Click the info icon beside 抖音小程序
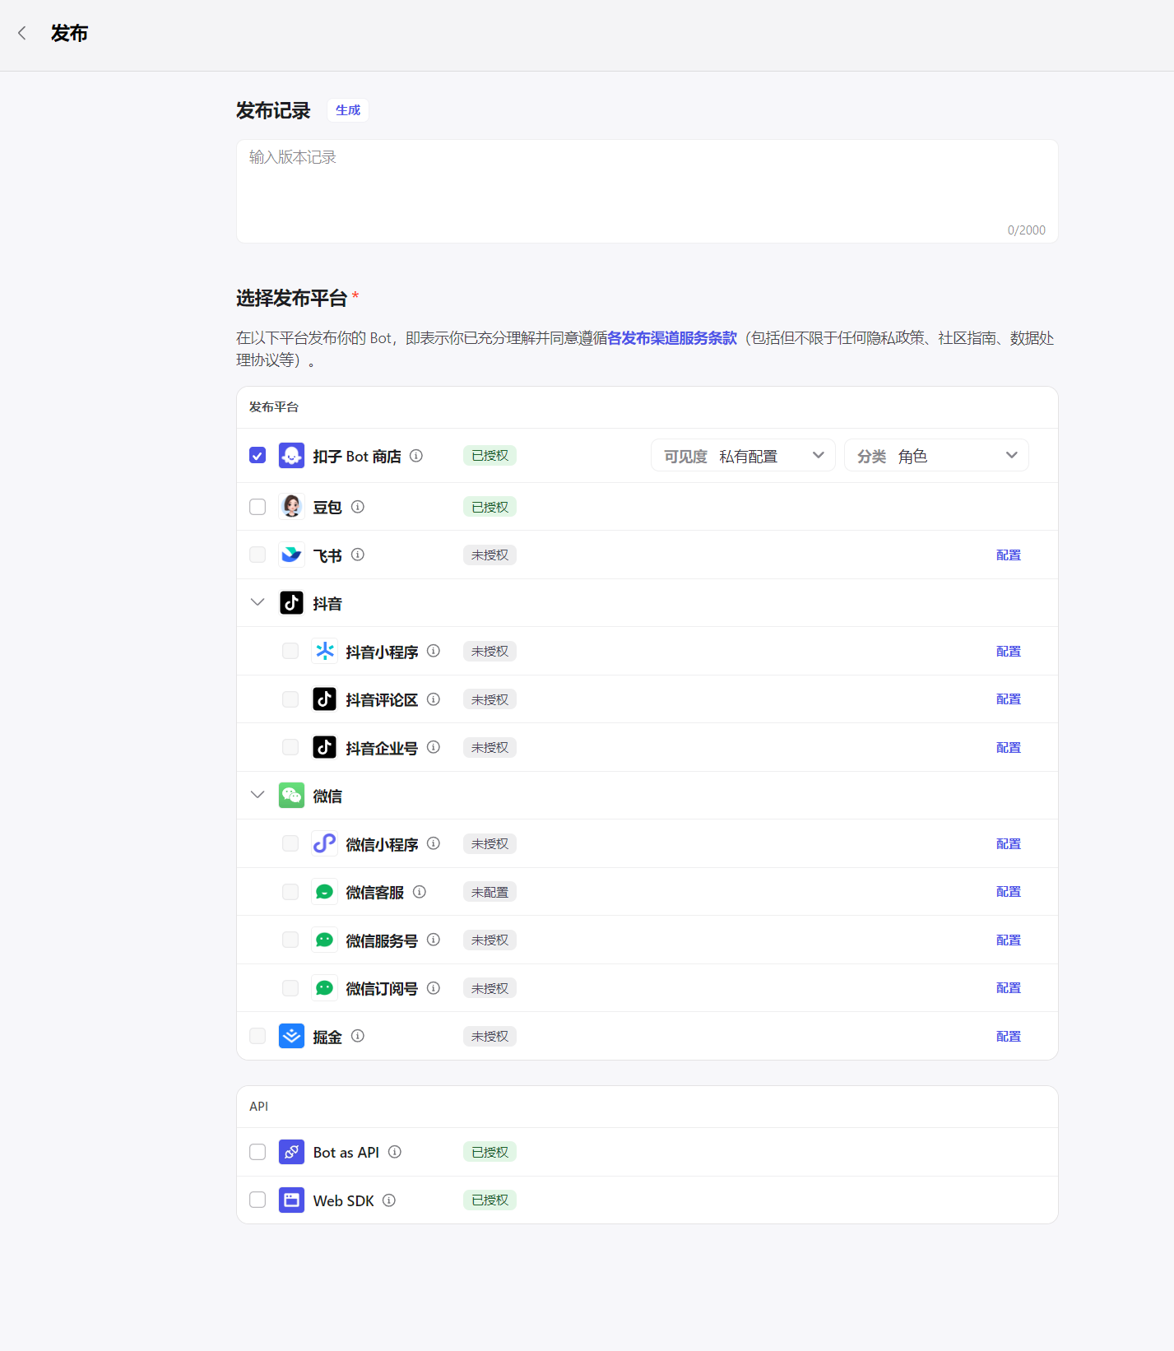 coord(434,651)
